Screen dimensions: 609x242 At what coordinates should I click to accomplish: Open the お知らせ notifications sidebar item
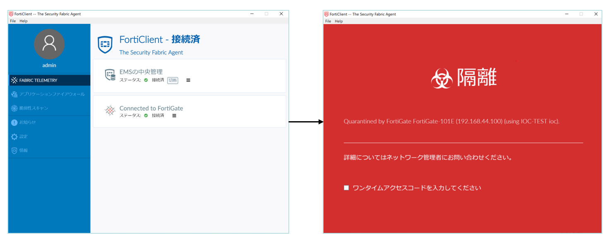pos(49,122)
